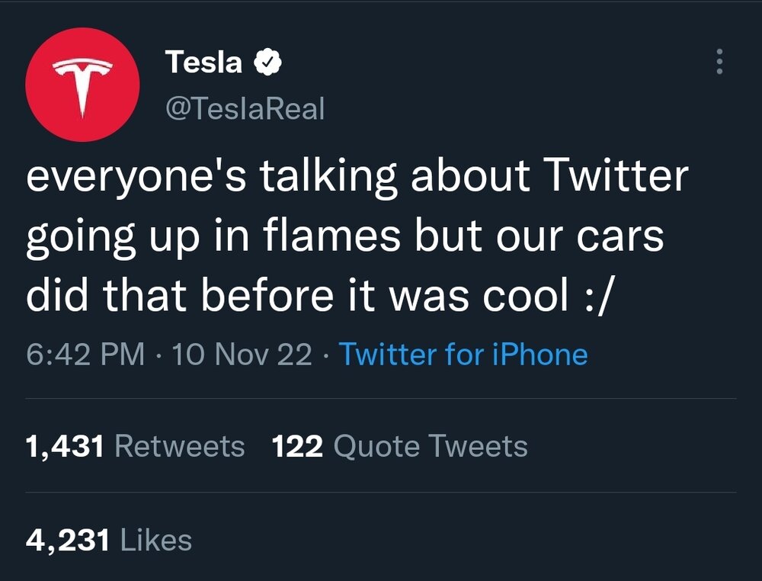
Task: Click the 10 Nov 22 date
Action: click(242, 355)
